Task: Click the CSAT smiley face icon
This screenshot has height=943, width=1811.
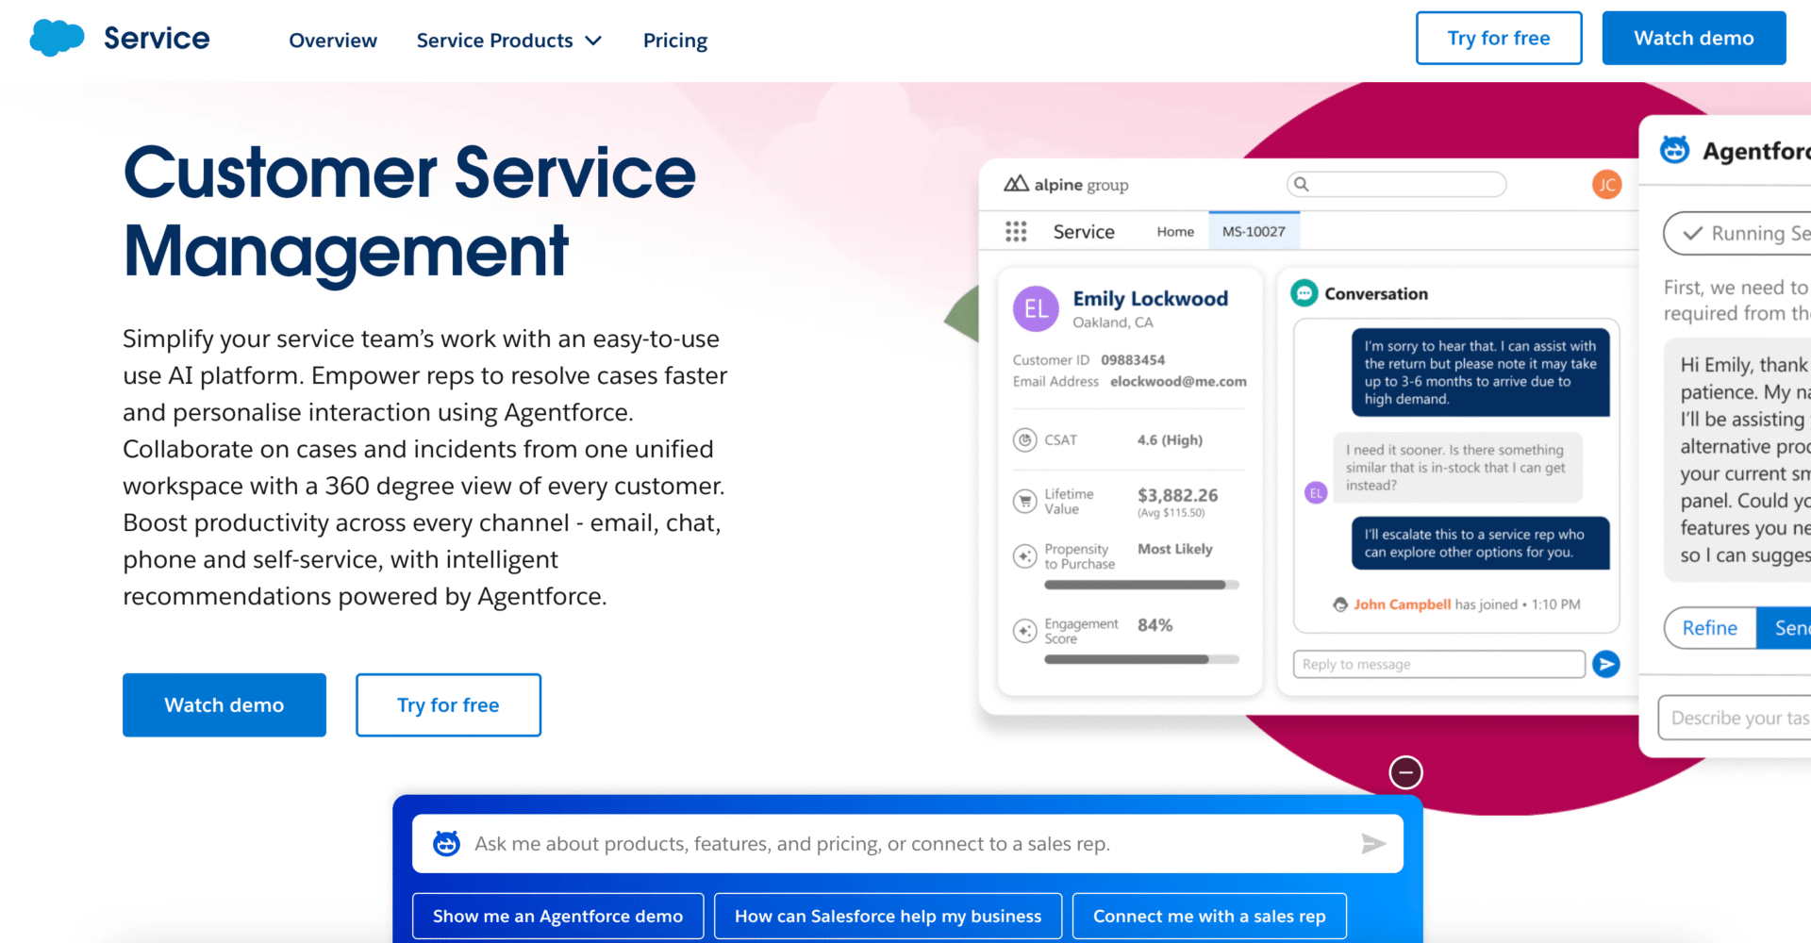Action: point(1025,439)
